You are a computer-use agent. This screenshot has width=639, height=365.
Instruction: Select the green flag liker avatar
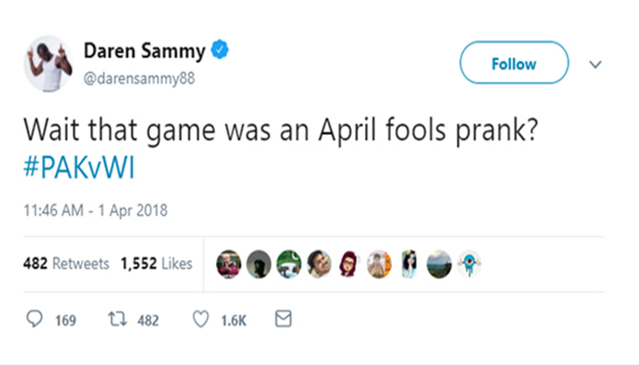coord(288,264)
